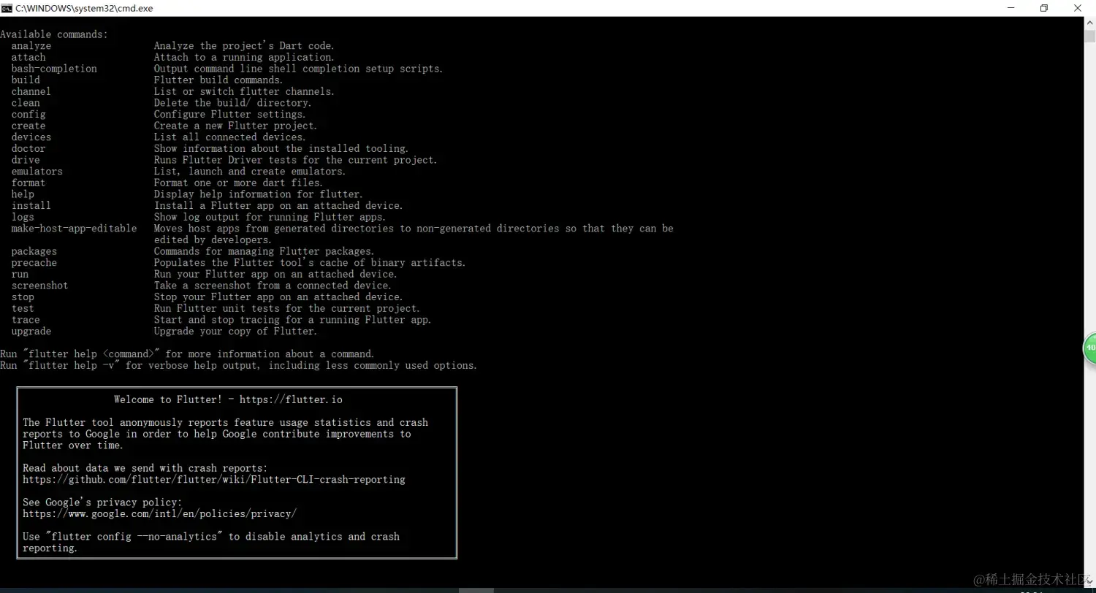Click the "stop" command name

pyautogui.click(x=23, y=297)
